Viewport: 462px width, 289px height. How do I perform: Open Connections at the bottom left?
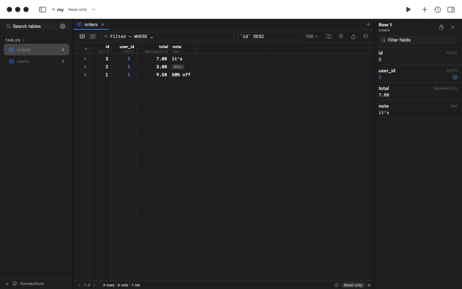tap(28, 284)
